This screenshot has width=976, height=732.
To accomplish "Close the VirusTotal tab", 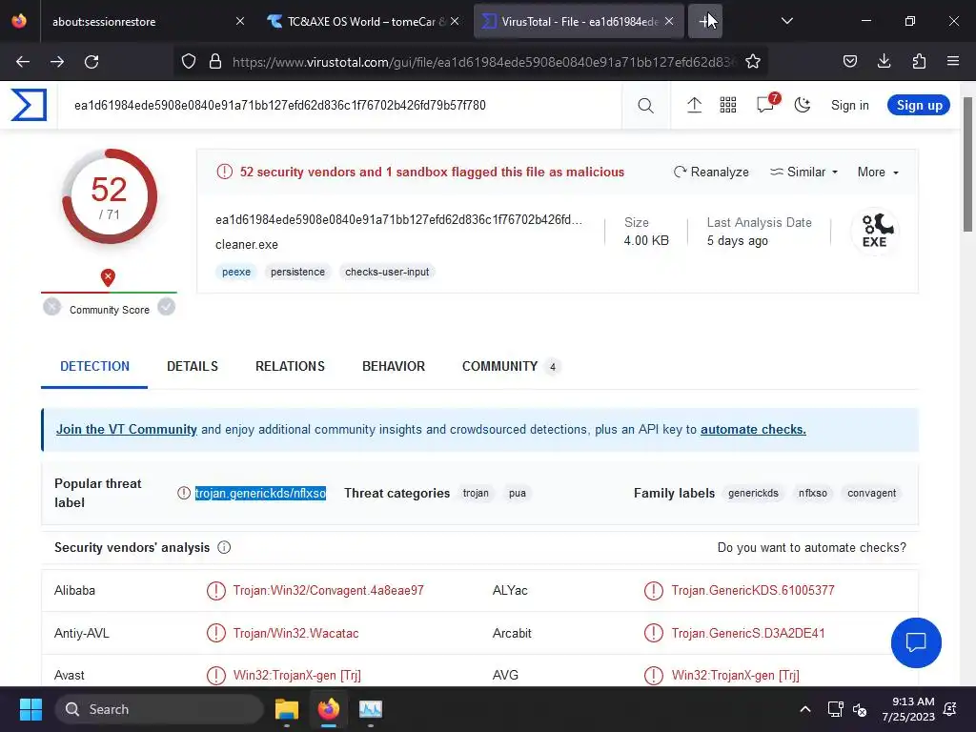I will point(669,21).
